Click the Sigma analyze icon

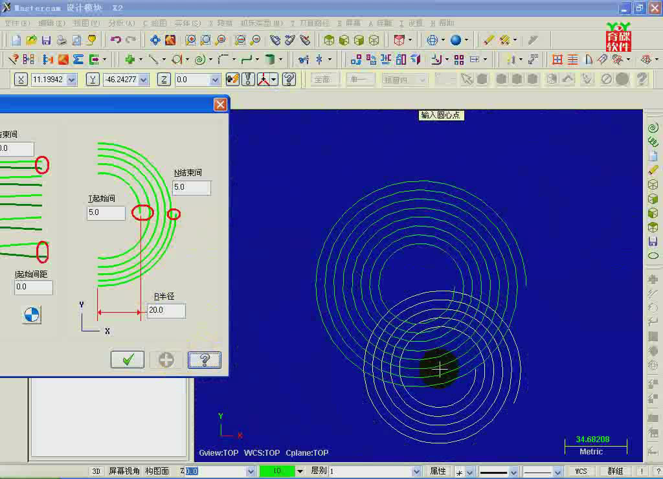coord(78,60)
